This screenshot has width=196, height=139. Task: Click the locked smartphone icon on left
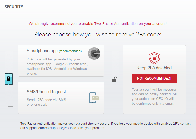click(x=9, y=79)
